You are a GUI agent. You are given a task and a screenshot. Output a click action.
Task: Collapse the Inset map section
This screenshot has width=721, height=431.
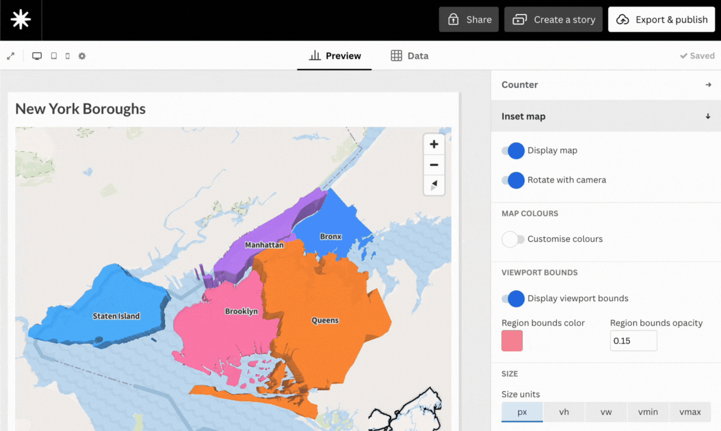[606, 117]
